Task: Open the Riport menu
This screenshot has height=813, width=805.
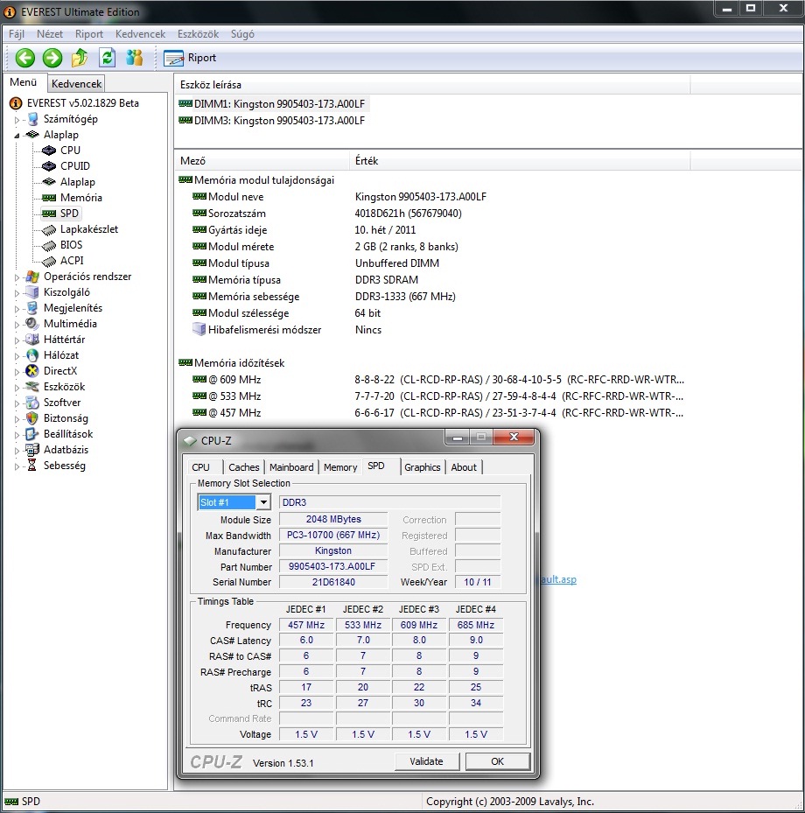Action: [89, 34]
